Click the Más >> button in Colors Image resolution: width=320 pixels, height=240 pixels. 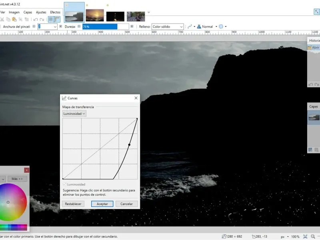tap(17, 179)
